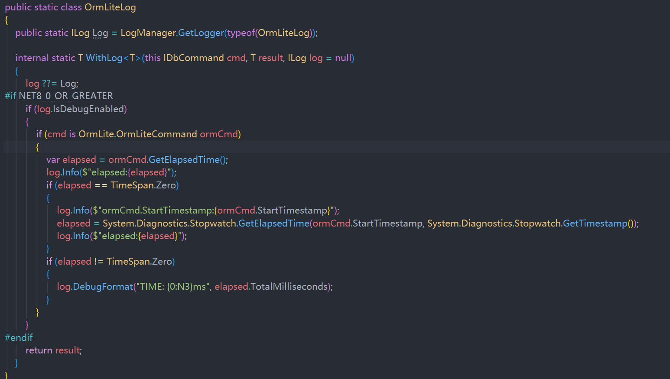Click the NET8_0_OR_GREATER preprocessor symbol
670x379 pixels.
[66, 96]
